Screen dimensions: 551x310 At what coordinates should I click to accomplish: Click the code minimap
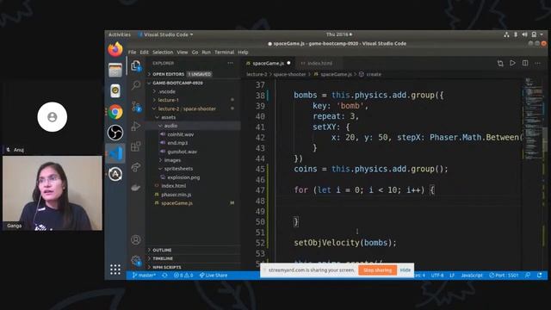(x=534, y=120)
